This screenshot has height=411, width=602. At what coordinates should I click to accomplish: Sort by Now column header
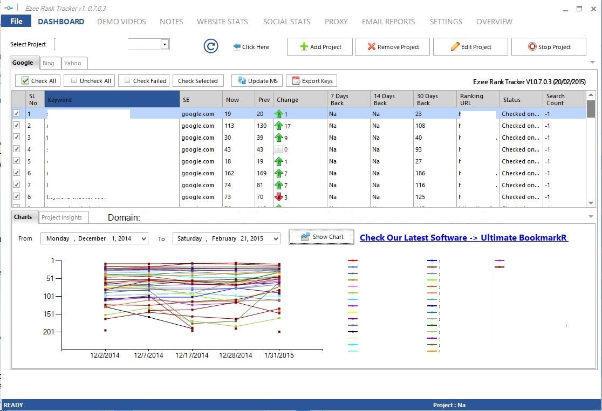click(238, 99)
